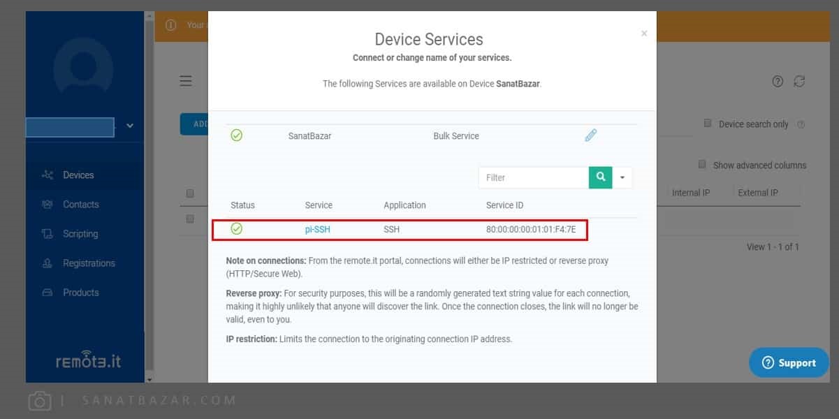This screenshot has height=419, width=839.
Task: Open Devices in the sidebar
Action: [x=78, y=175]
